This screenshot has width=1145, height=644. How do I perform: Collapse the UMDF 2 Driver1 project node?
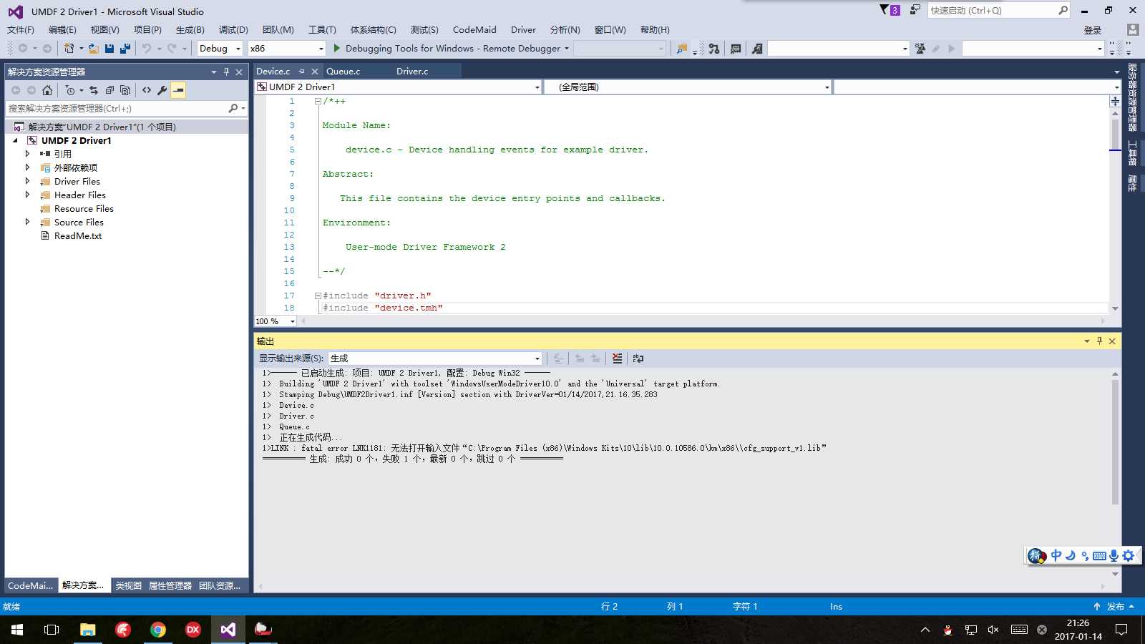coord(15,141)
